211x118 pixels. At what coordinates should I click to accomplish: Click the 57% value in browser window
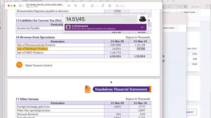tap(195, 54)
